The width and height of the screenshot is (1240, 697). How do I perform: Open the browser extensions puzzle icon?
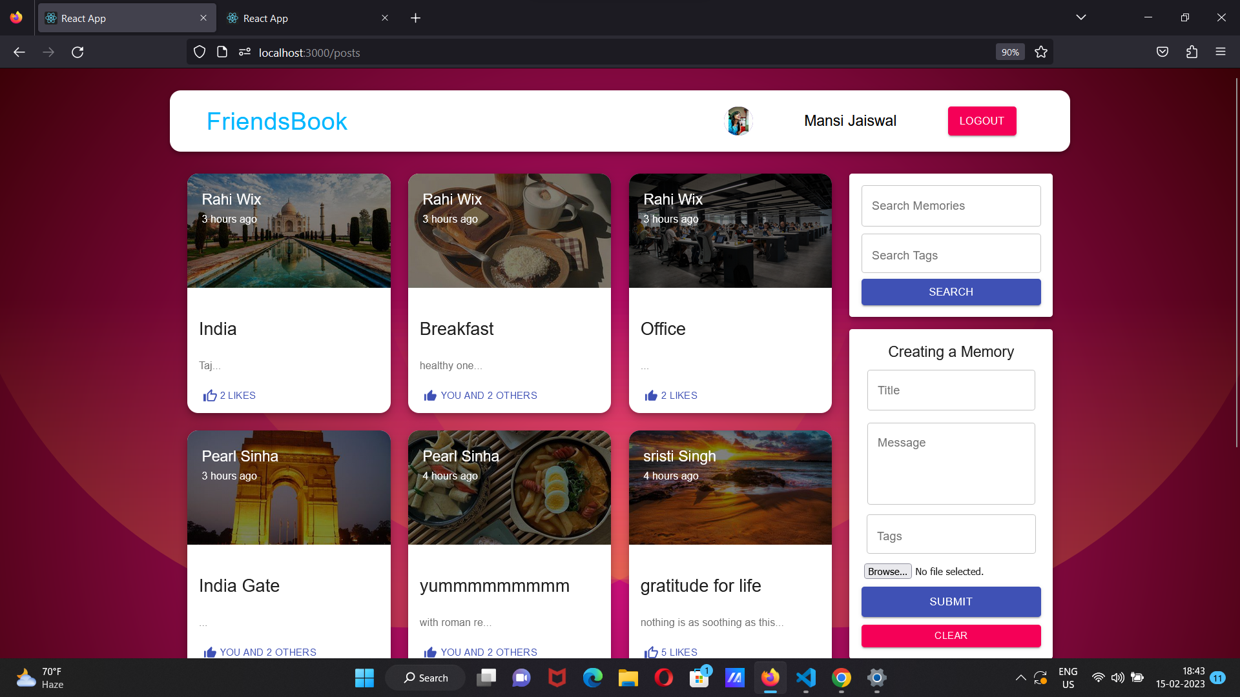click(1192, 52)
